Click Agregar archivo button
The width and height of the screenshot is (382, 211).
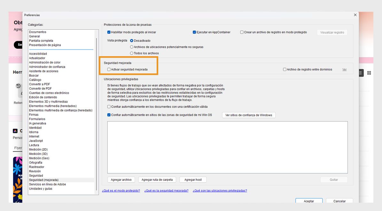(x=121, y=180)
